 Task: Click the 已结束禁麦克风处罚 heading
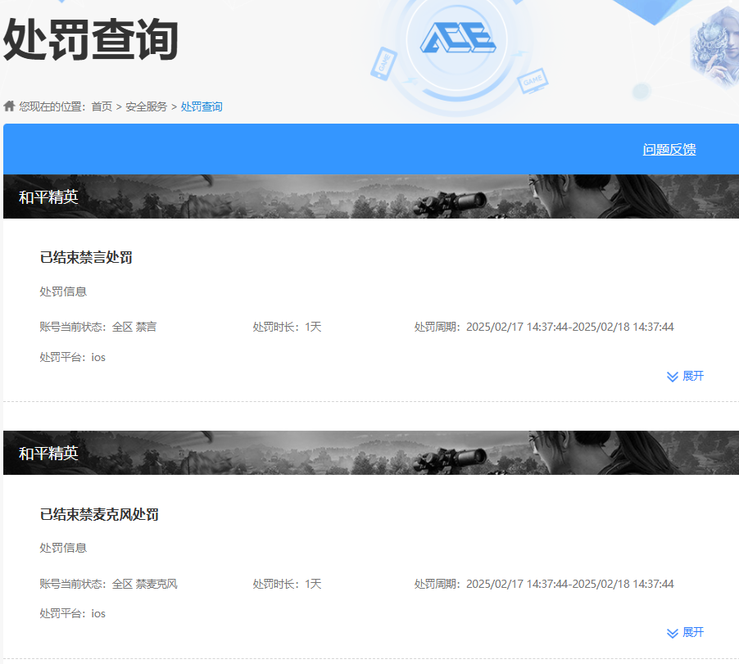[x=99, y=514]
